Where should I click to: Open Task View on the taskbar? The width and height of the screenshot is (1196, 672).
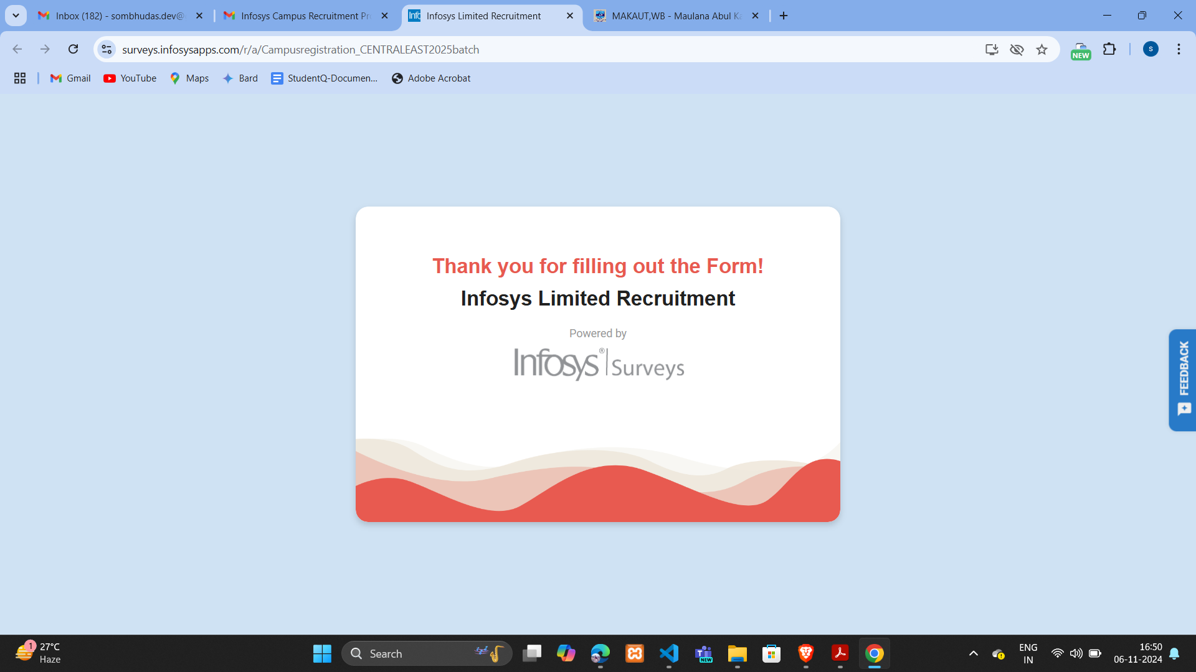tap(532, 653)
